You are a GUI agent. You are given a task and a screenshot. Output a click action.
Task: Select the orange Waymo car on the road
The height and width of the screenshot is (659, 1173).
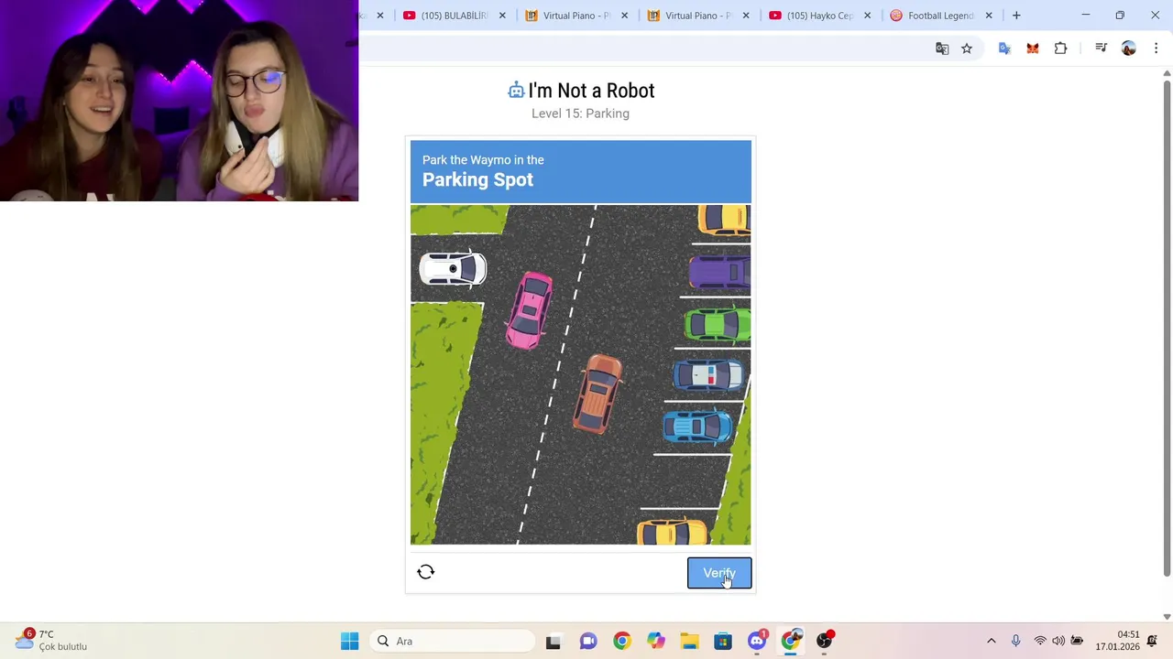597,394
